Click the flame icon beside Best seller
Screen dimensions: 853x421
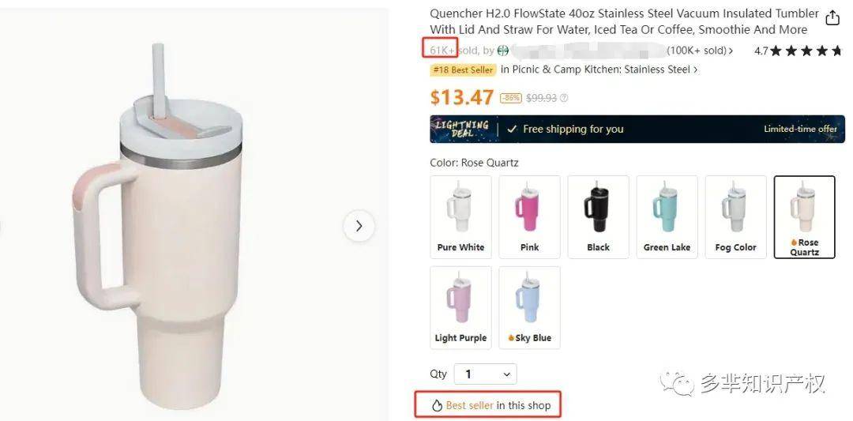tap(437, 405)
